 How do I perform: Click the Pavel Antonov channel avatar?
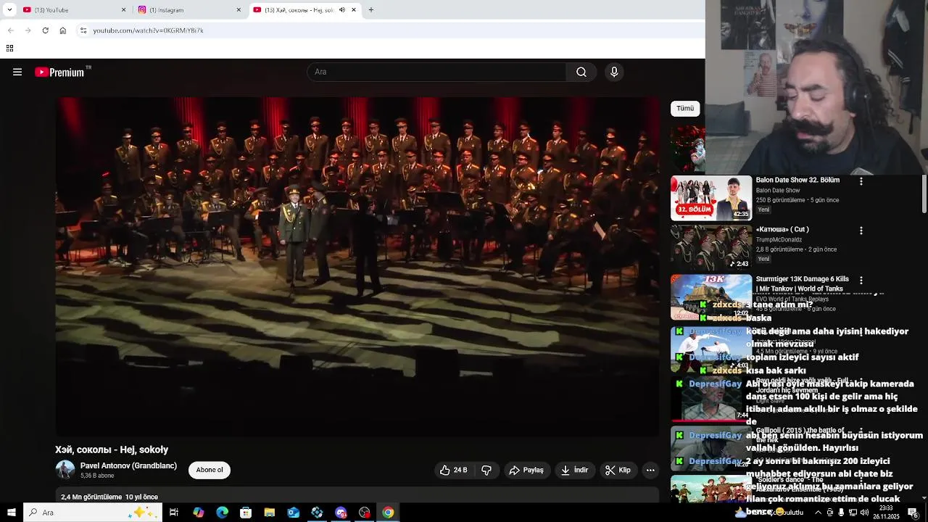coord(65,470)
